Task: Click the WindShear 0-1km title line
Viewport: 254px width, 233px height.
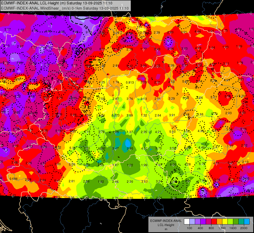Action: click(x=65, y=8)
